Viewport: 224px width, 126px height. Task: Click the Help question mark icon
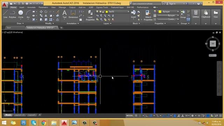(198, 3)
